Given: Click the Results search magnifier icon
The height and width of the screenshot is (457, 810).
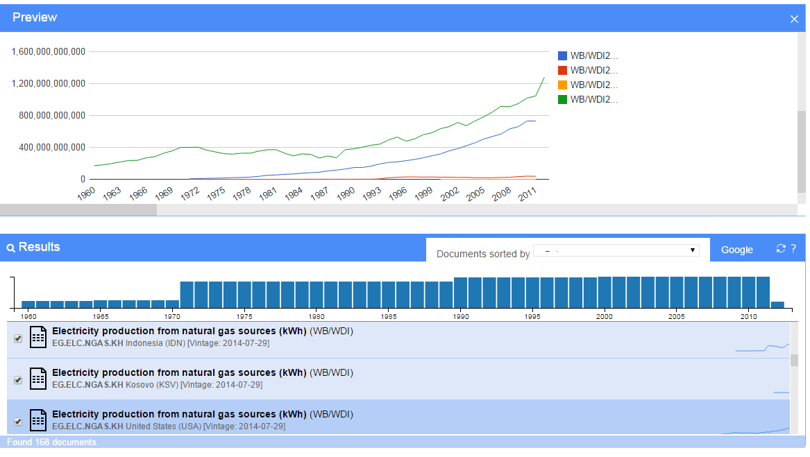Looking at the screenshot, I should 11,248.
